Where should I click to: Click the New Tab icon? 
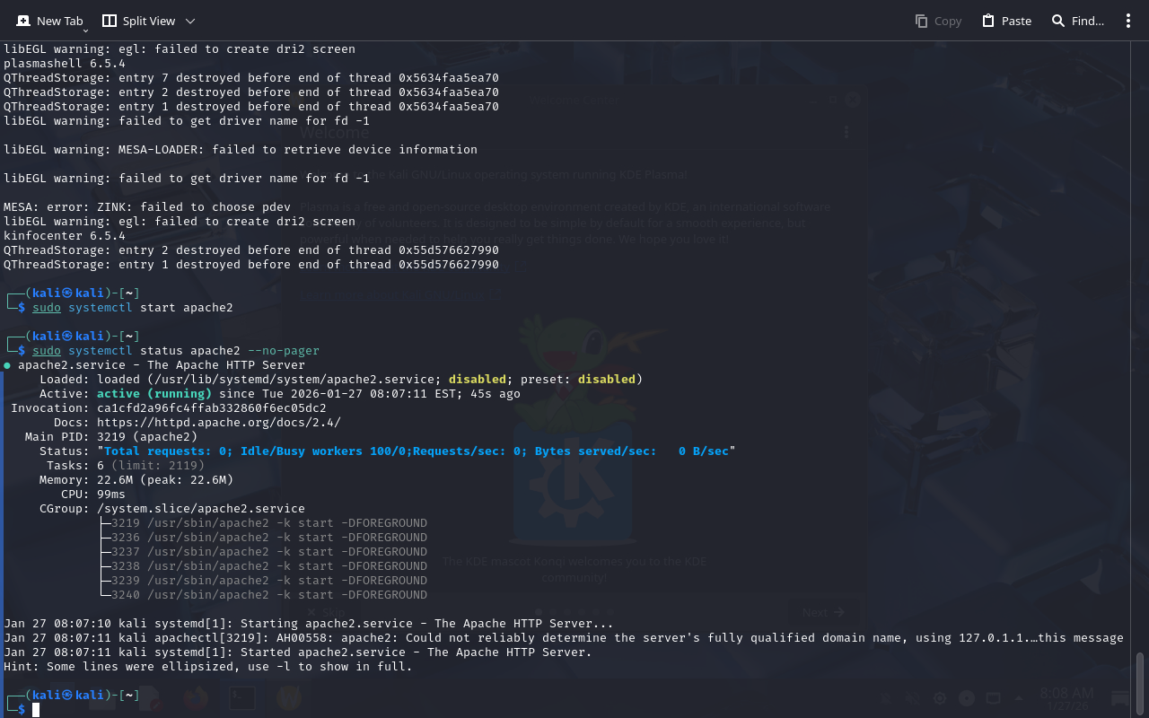pyautogui.click(x=23, y=21)
